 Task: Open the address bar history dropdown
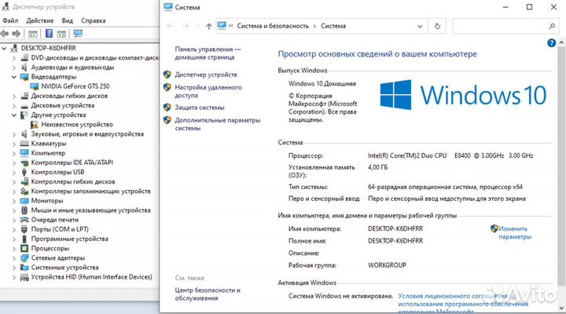[420, 26]
